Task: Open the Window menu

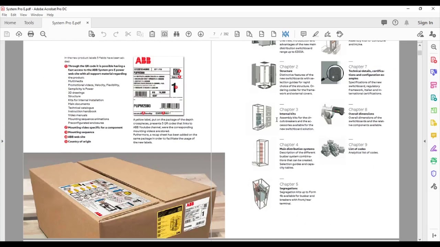Action: click(x=37, y=15)
